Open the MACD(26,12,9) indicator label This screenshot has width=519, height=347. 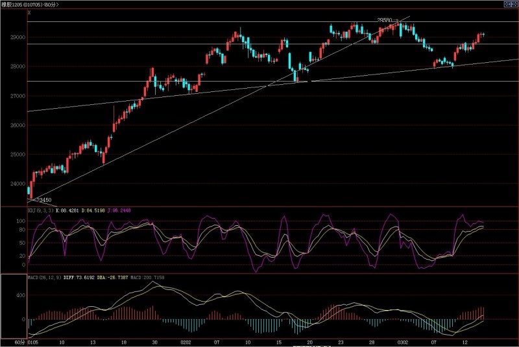(x=45, y=278)
